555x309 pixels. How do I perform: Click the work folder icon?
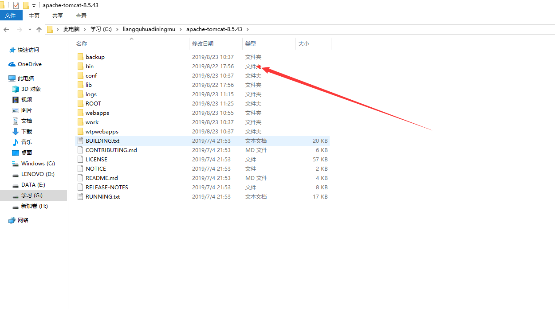point(80,122)
